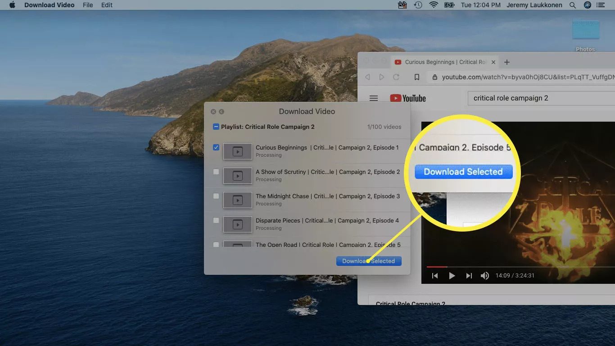Click the browser reload icon
The width and height of the screenshot is (615, 346).
click(396, 77)
